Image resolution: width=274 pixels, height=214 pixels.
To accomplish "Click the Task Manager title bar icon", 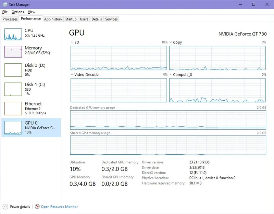I will (x=5, y=4).
